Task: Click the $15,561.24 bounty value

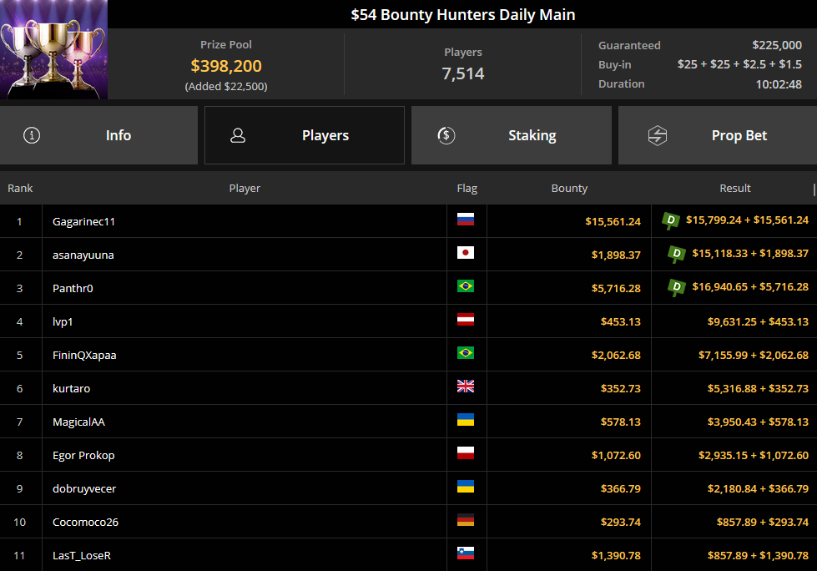Action: point(613,221)
